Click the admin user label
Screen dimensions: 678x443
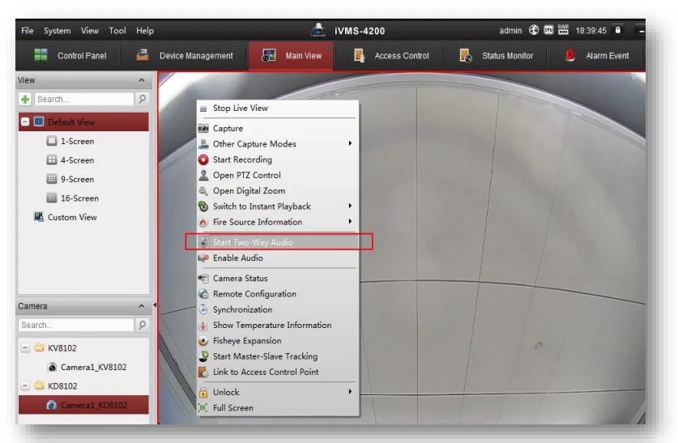point(510,31)
